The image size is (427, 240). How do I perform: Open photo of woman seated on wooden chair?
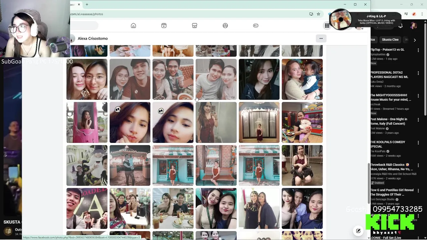[302, 165]
